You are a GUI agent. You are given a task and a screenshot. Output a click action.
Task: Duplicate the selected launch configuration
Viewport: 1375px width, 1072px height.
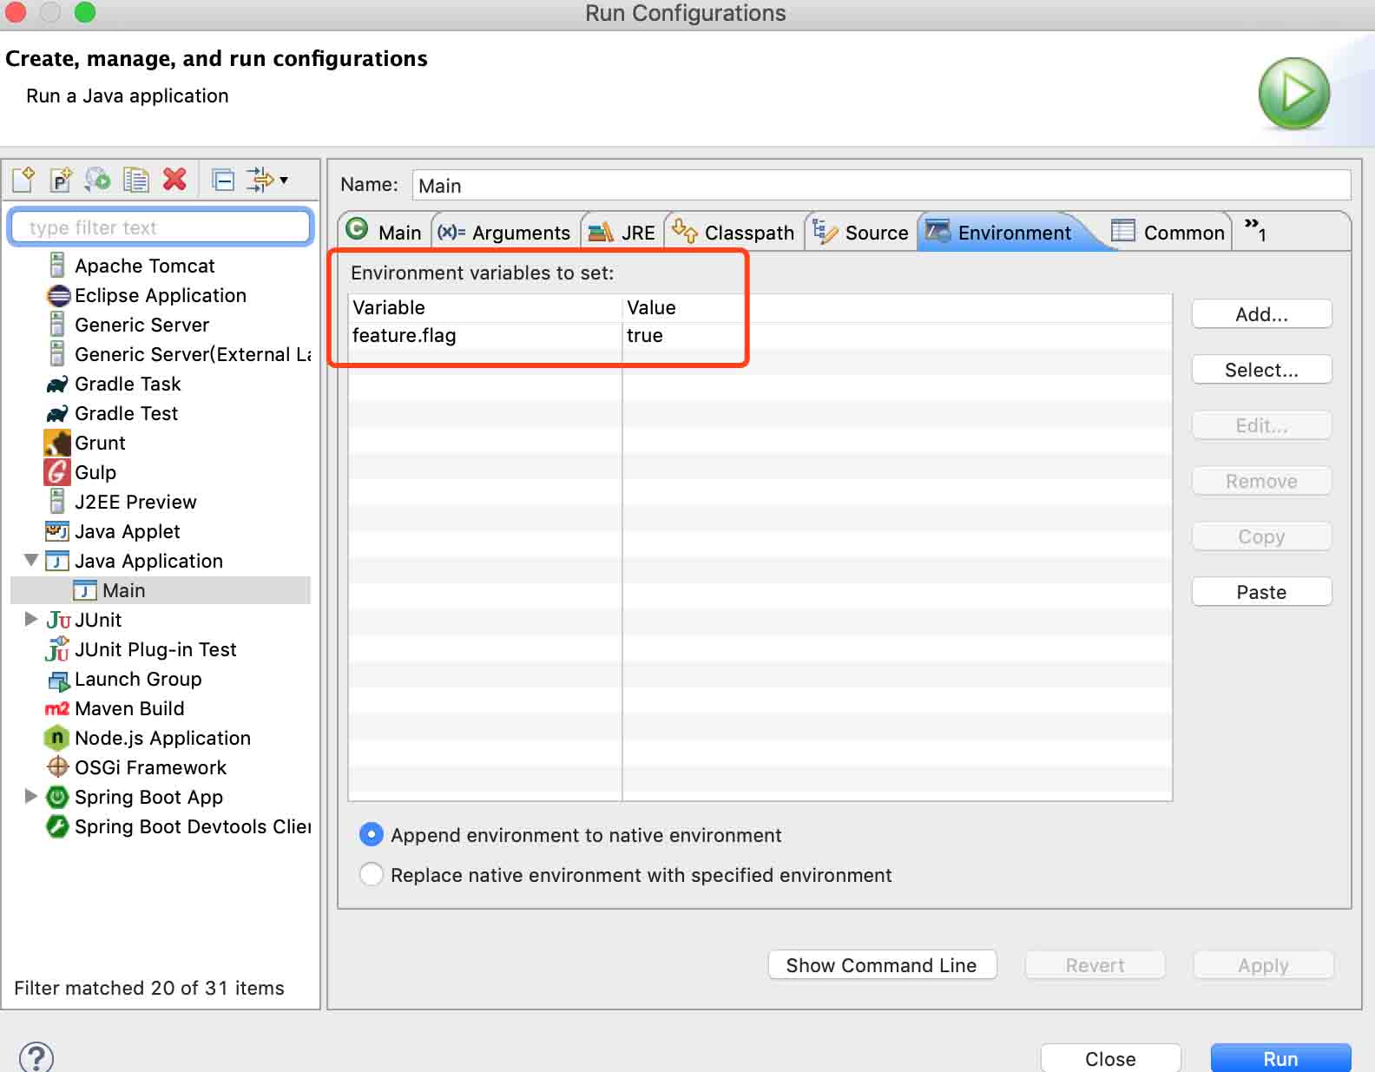click(x=136, y=180)
